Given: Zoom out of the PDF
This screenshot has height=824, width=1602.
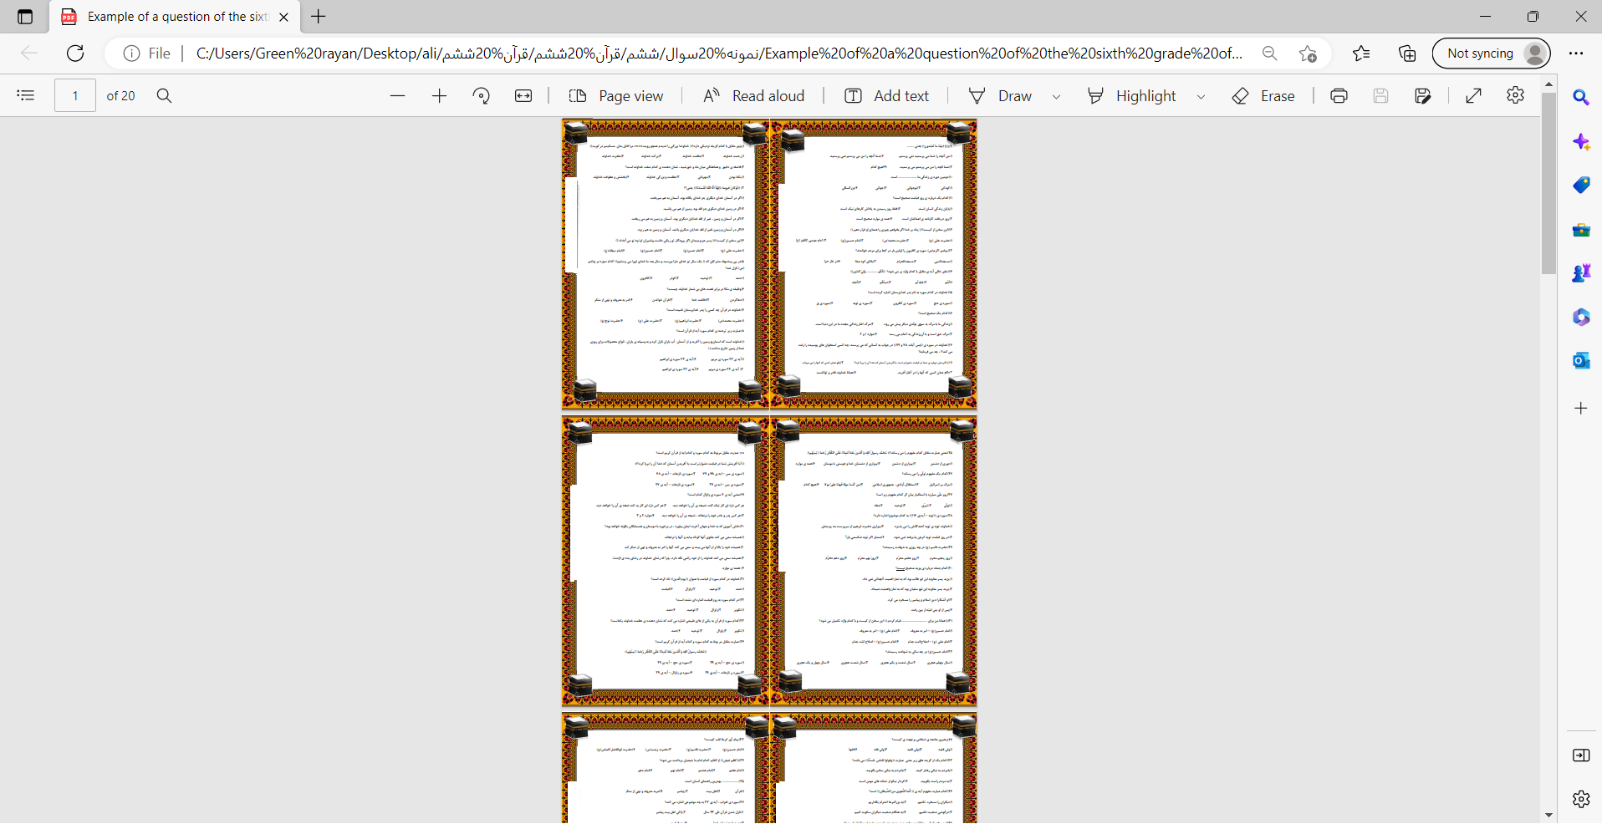Looking at the screenshot, I should 397,96.
